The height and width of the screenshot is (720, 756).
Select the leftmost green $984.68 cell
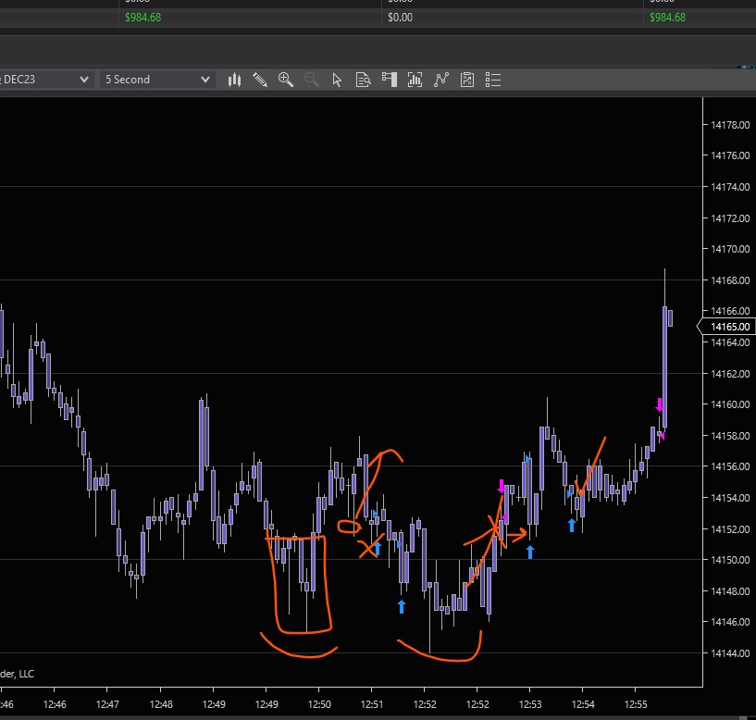143,18
